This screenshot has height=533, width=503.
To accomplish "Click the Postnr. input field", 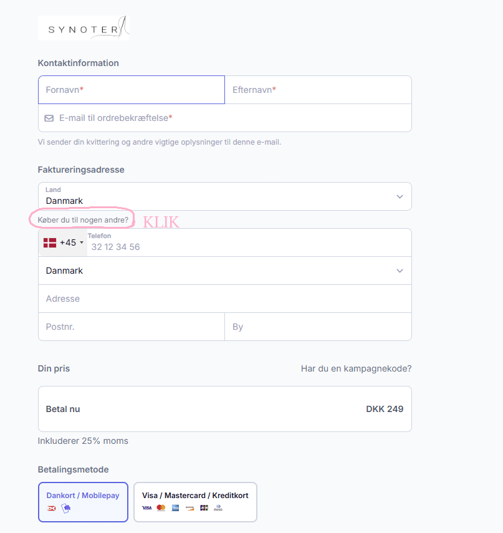I will click(132, 327).
